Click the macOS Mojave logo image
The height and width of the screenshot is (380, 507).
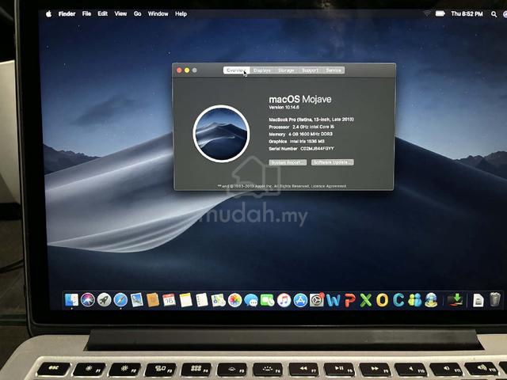221,134
